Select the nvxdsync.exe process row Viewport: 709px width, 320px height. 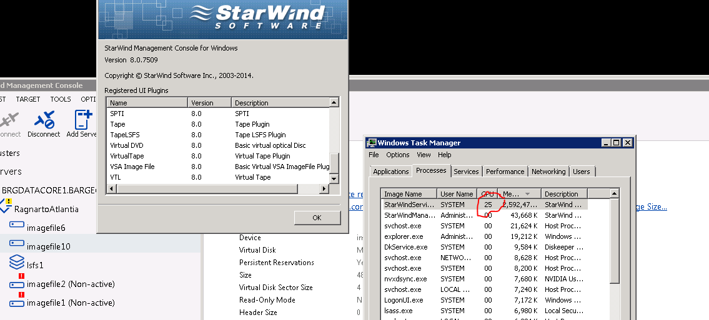[484, 279]
